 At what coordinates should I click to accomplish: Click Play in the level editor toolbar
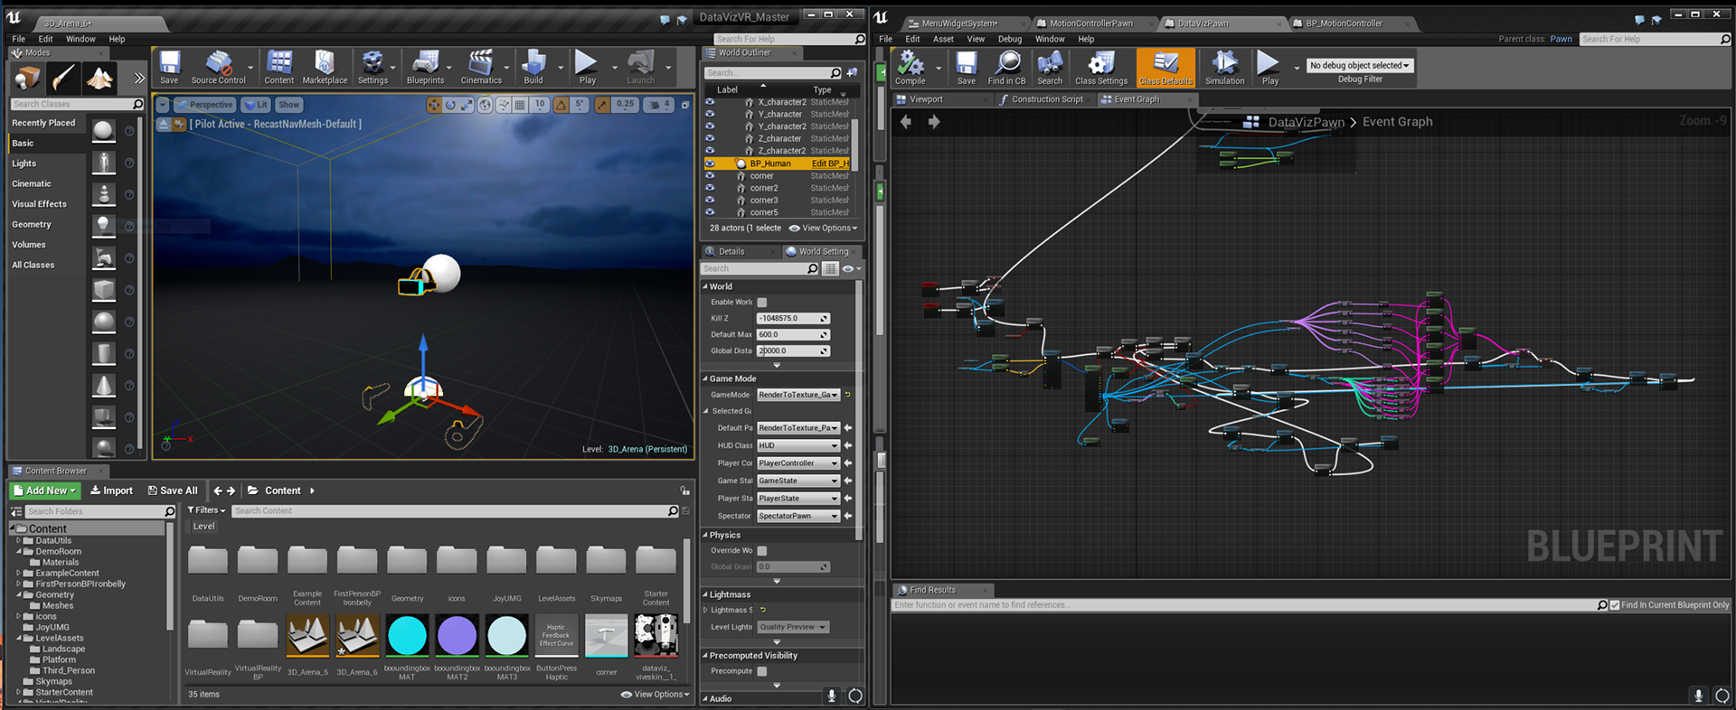587,68
